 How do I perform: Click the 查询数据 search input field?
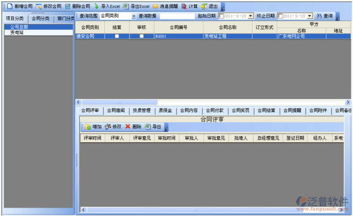pos(177,16)
